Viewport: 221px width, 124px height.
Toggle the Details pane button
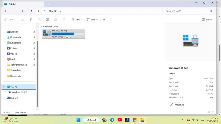pos(207,20)
